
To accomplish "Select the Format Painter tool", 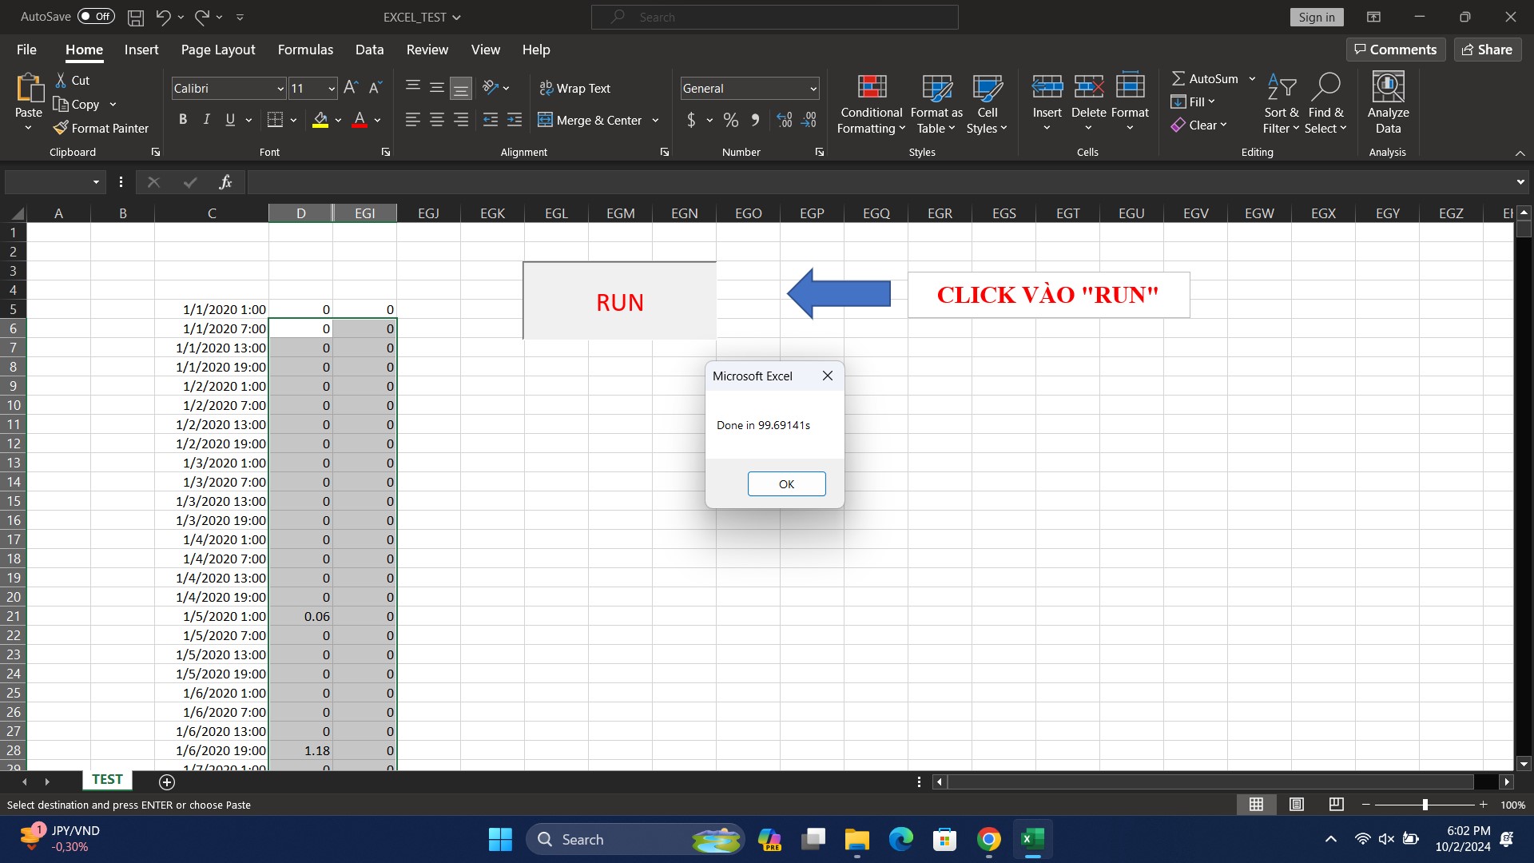I will tap(101, 128).
